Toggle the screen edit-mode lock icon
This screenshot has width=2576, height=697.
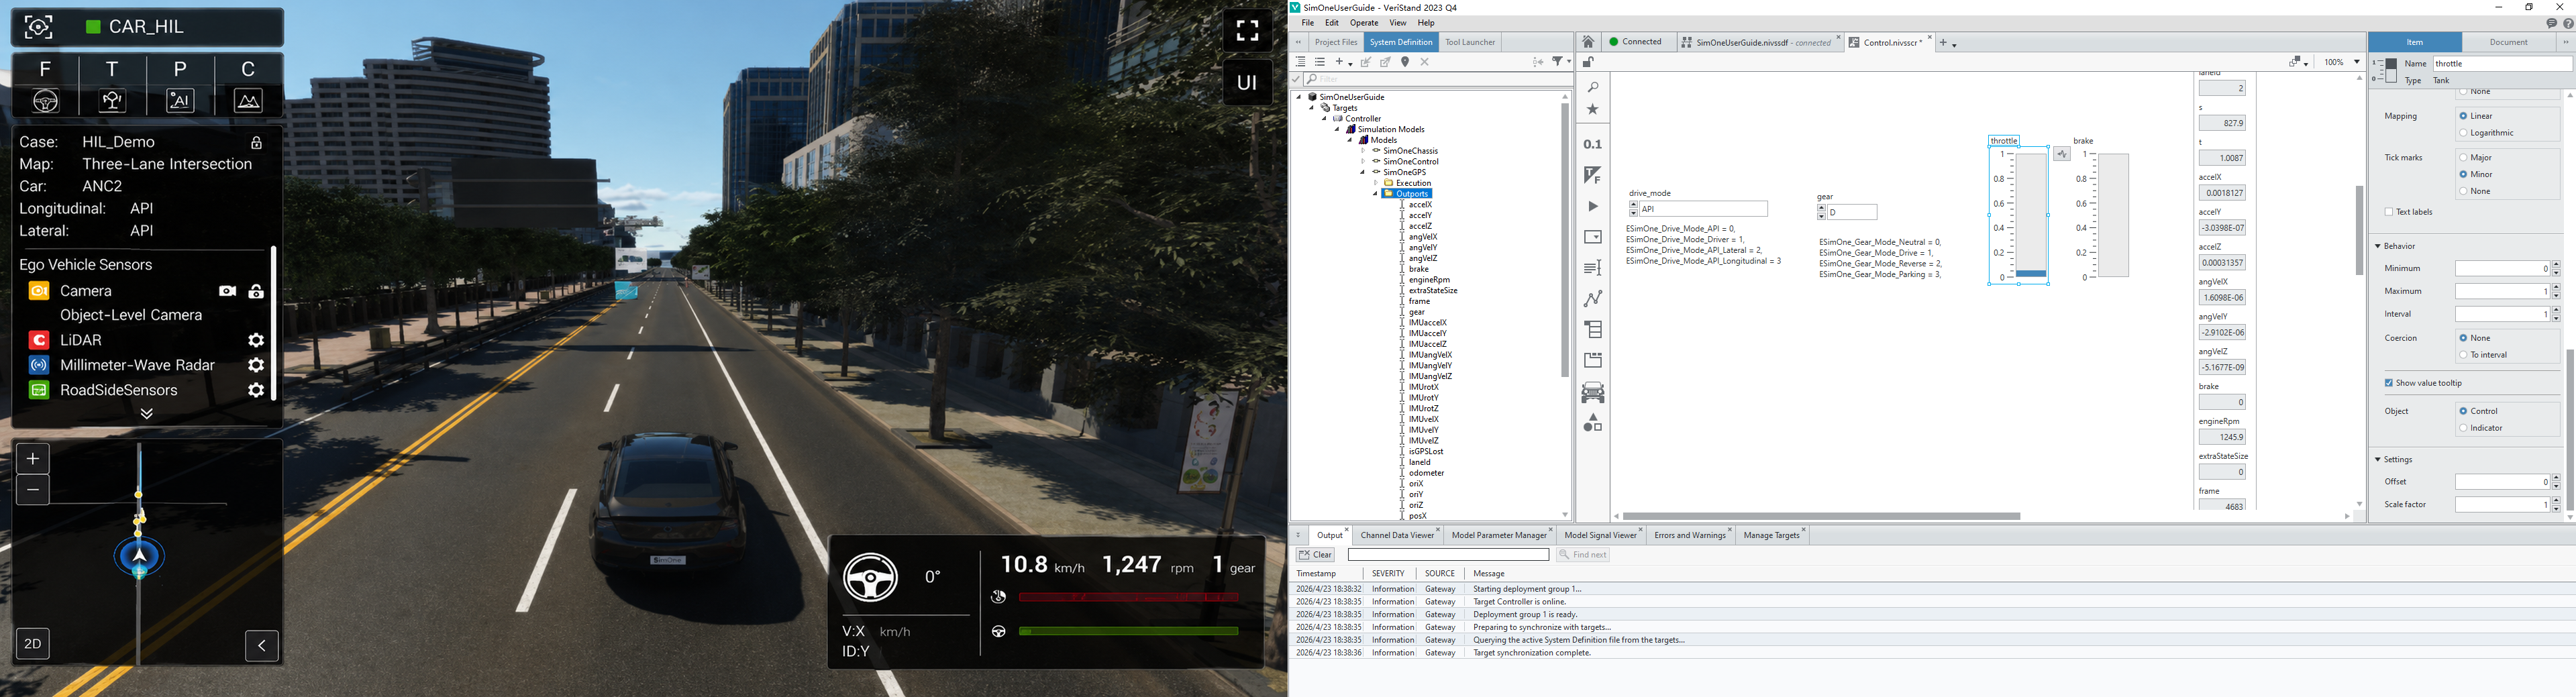click(1588, 63)
